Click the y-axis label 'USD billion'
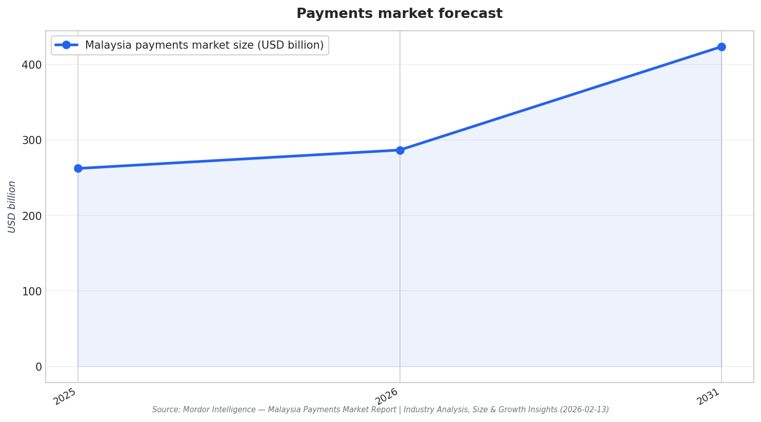The image size is (761, 422). pyautogui.click(x=12, y=207)
